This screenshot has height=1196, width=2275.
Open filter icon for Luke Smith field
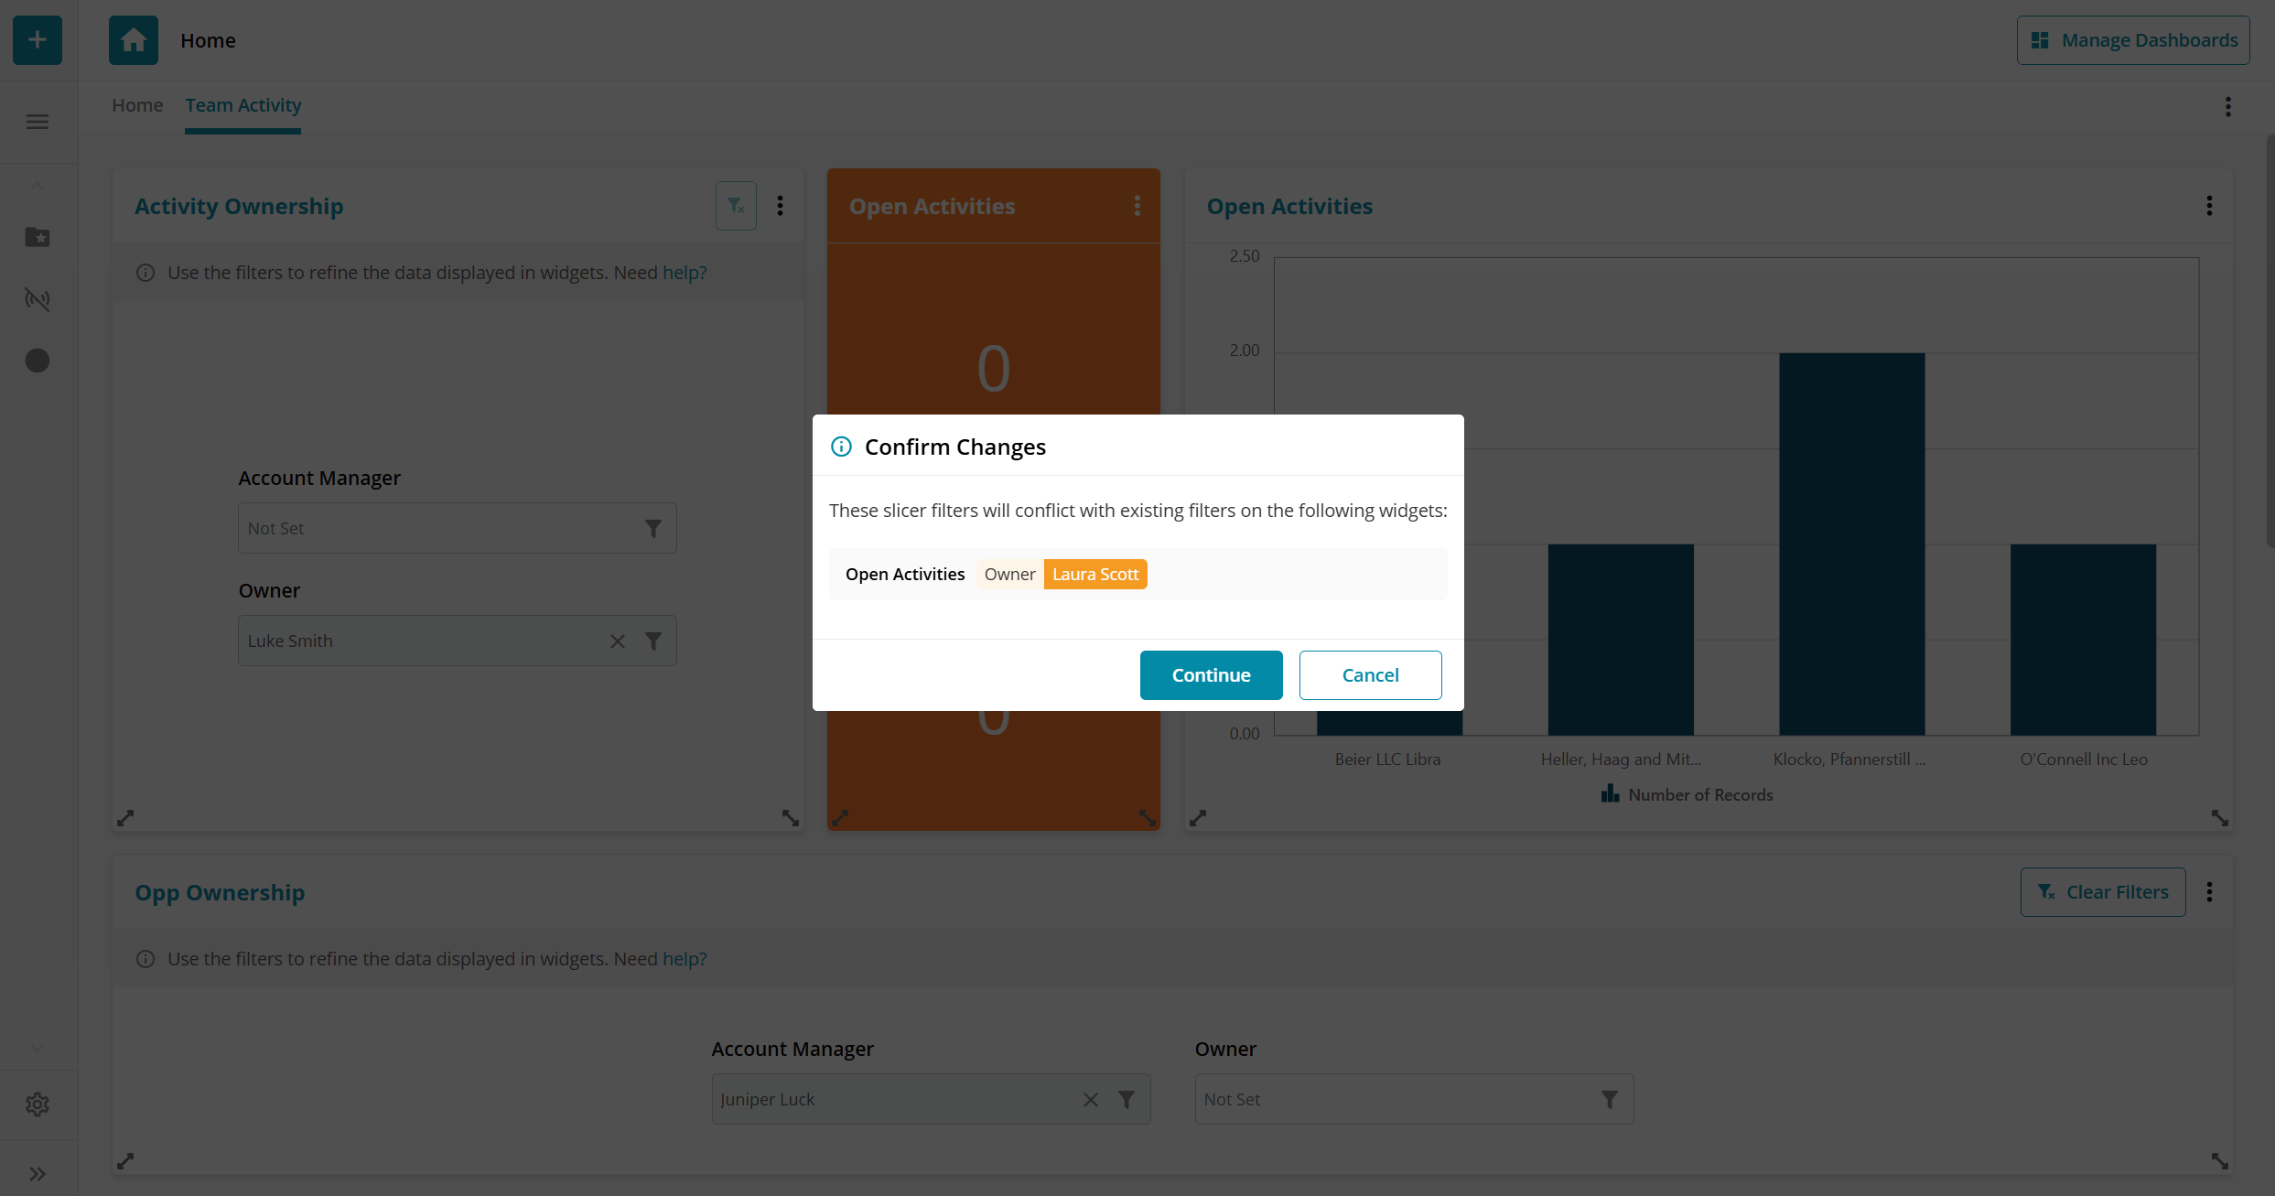click(652, 641)
